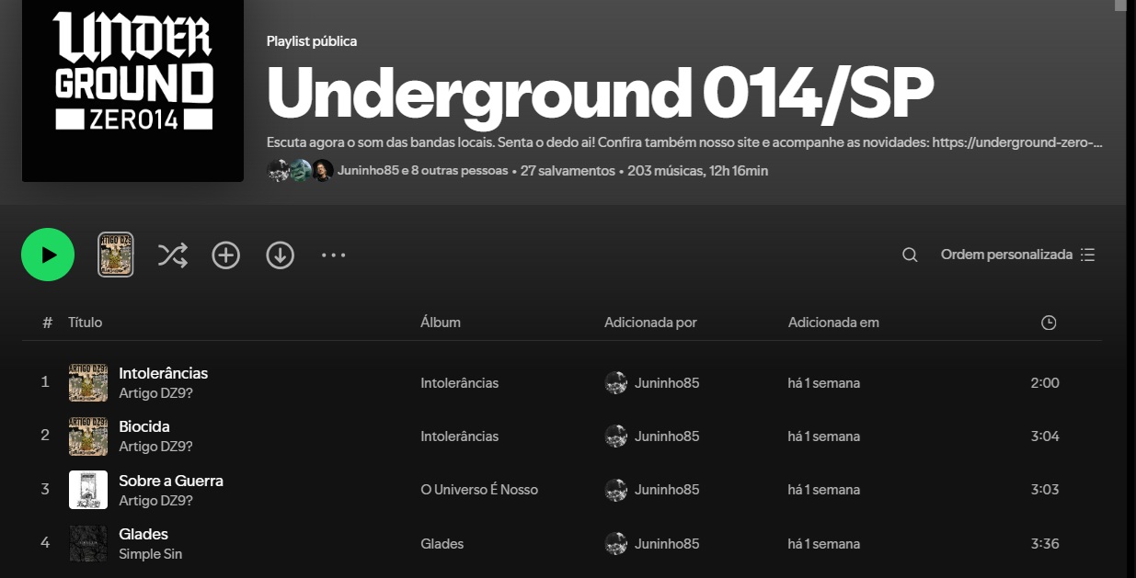Image resolution: width=1136 pixels, height=578 pixels.
Task: Select the track Sobre a Guerra
Action: pos(171,481)
